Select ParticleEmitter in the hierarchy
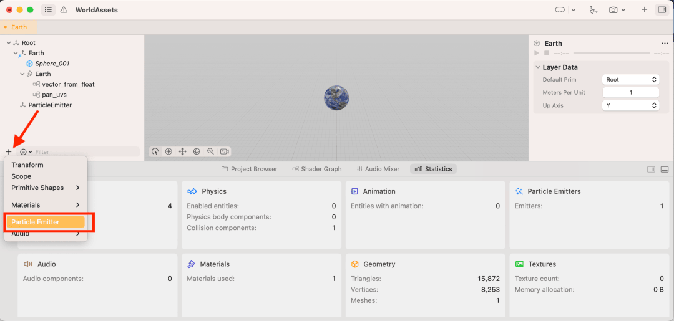This screenshot has width=674, height=321. pyautogui.click(x=51, y=105)
